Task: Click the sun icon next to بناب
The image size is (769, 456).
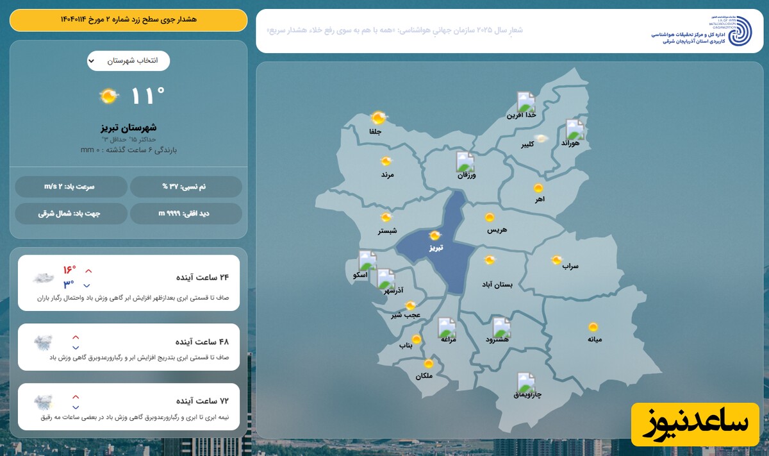Action: click(417, 339)
